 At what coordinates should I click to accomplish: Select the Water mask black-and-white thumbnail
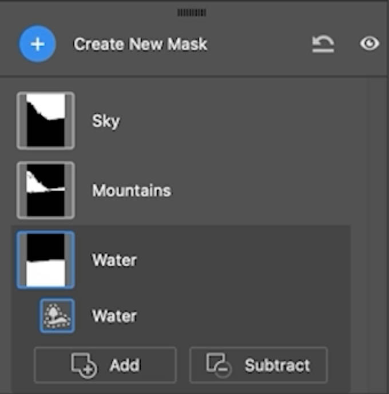tap(46, 260)
